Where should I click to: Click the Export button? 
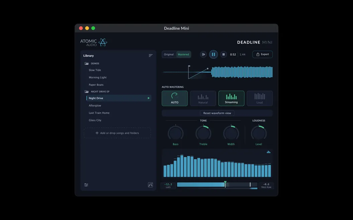click(x=262, y=54)
